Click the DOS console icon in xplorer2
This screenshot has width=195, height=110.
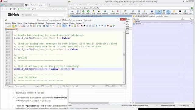(180, 12)
